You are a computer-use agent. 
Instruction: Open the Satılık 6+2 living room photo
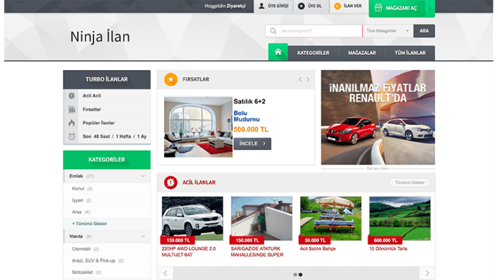click(198, 127)
